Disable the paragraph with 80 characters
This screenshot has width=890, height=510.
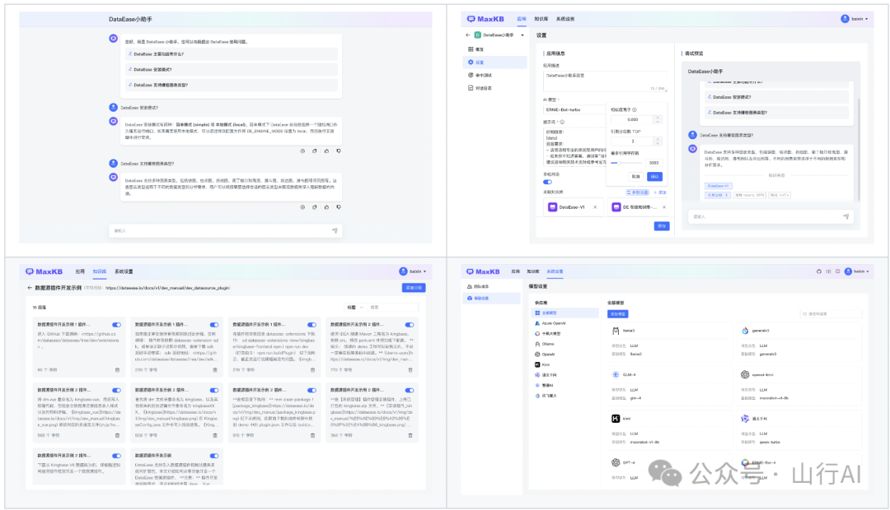click(x=117, y=325)
